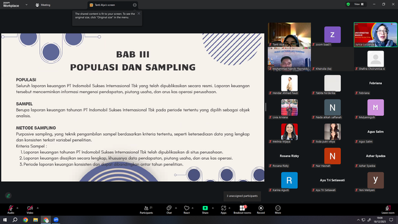Click Melinia Wijaya's profile picture
Viewport: 398px width, 224px height.
pos(289,131)
